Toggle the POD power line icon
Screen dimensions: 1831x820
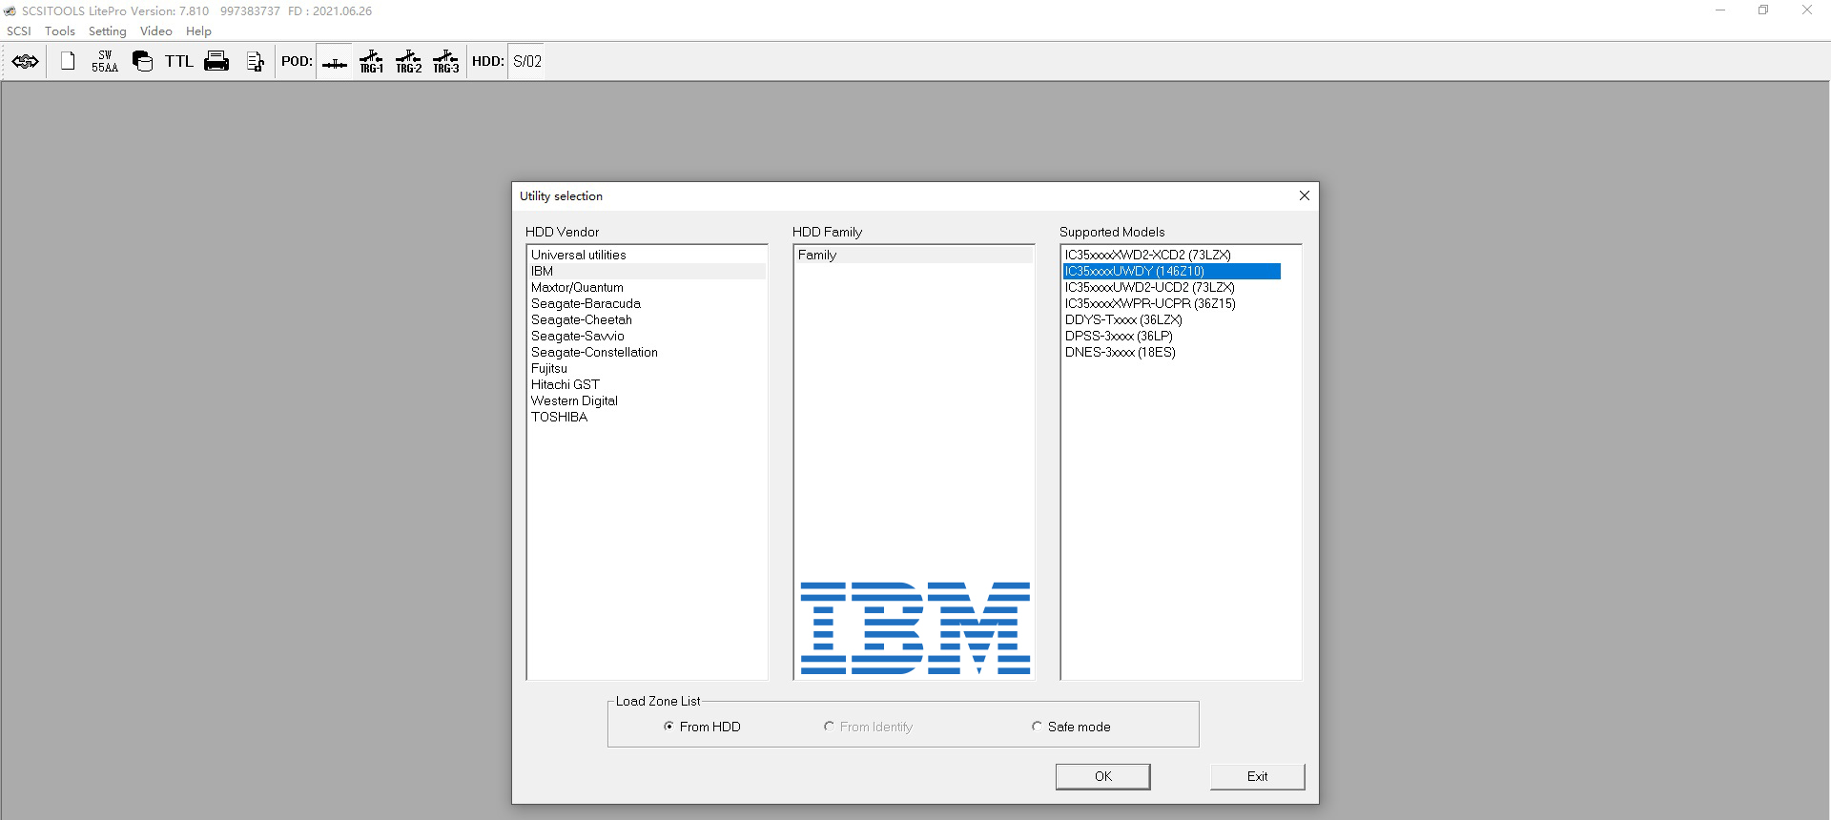[x=335, y=62]
